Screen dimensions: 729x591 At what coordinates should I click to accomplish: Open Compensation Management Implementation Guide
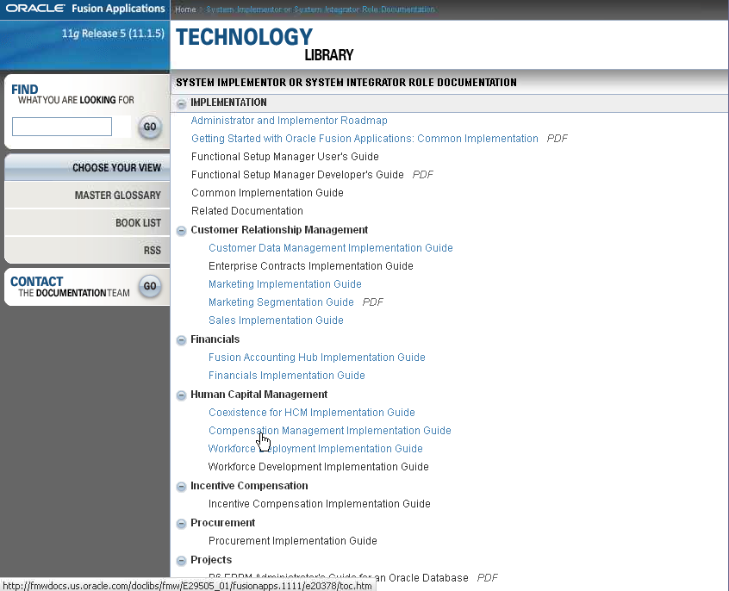(x=330, y=431)
